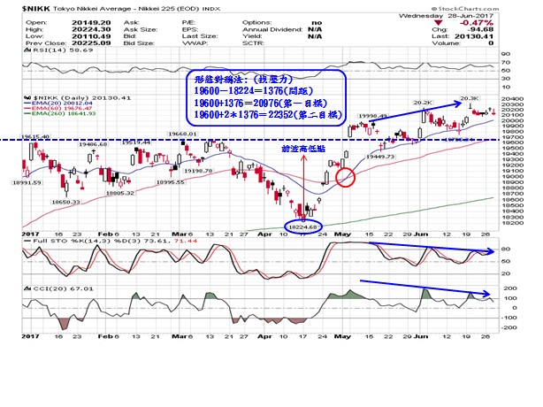Viewport: 543px width, 407px height.
Task: Click the 18805.32 price label
Action: (119, 193)
